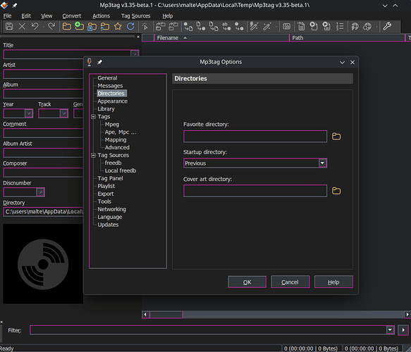The width and height of the screenshot is (411, 352).
Task: Click the Tag to Tag convert icon
Action: point(239,27)
